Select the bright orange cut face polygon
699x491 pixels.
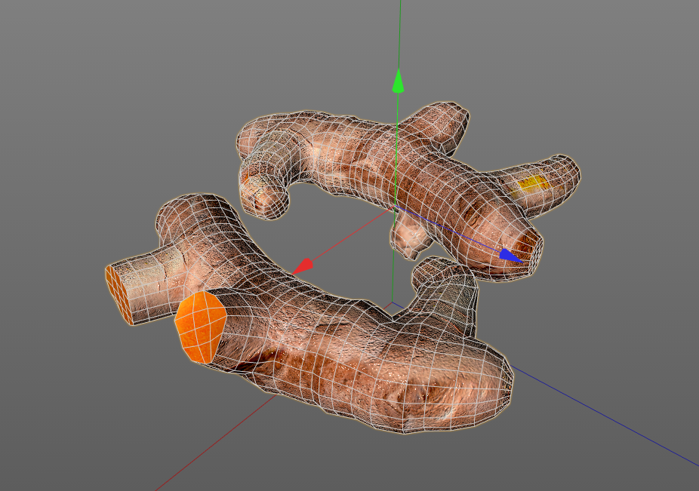201,327
